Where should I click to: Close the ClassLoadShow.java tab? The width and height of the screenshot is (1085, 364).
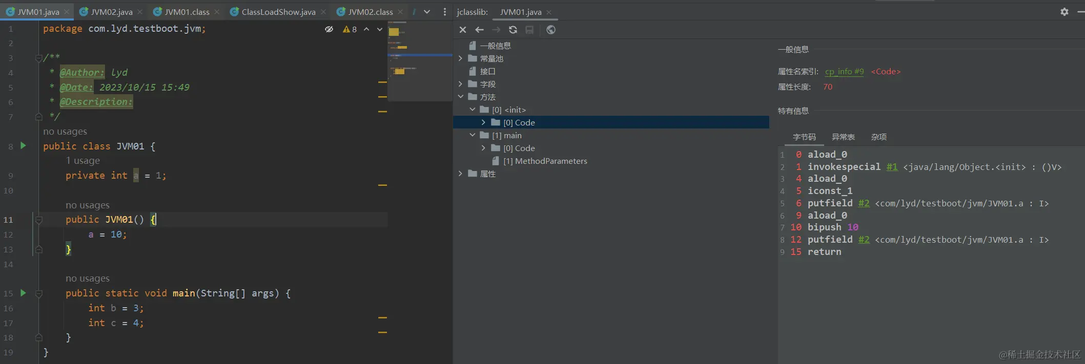pos(323,12)
